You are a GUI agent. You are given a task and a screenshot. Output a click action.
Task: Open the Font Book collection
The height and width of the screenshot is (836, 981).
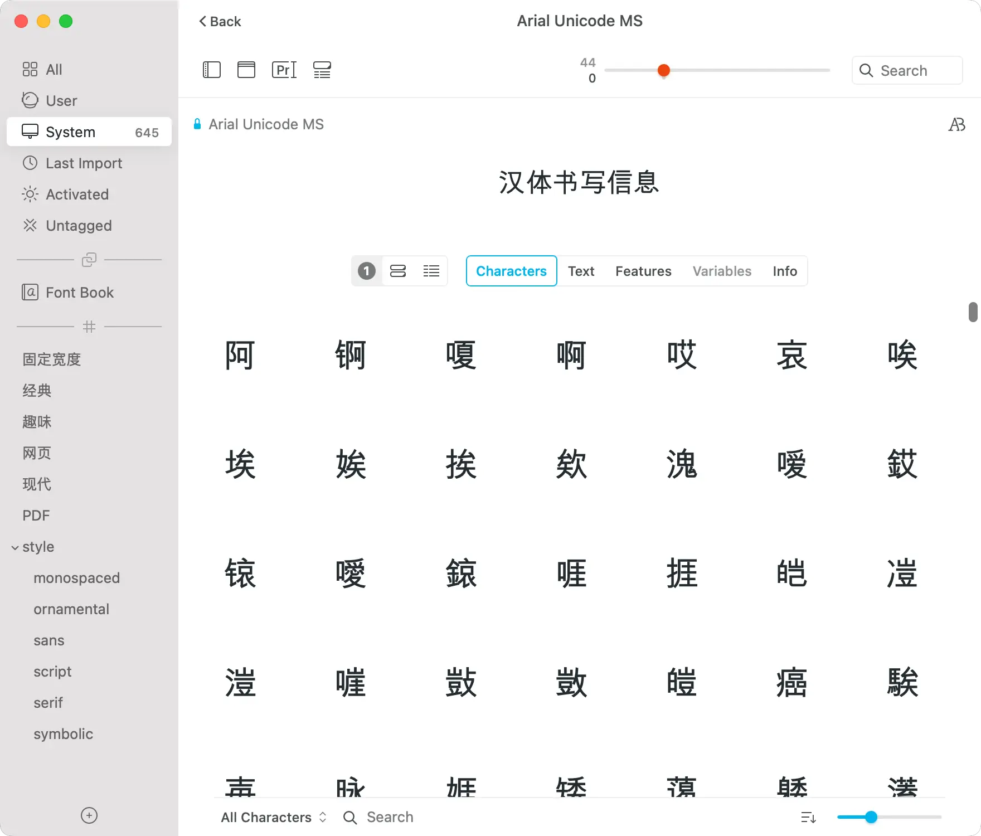click(x=79, y=293)
